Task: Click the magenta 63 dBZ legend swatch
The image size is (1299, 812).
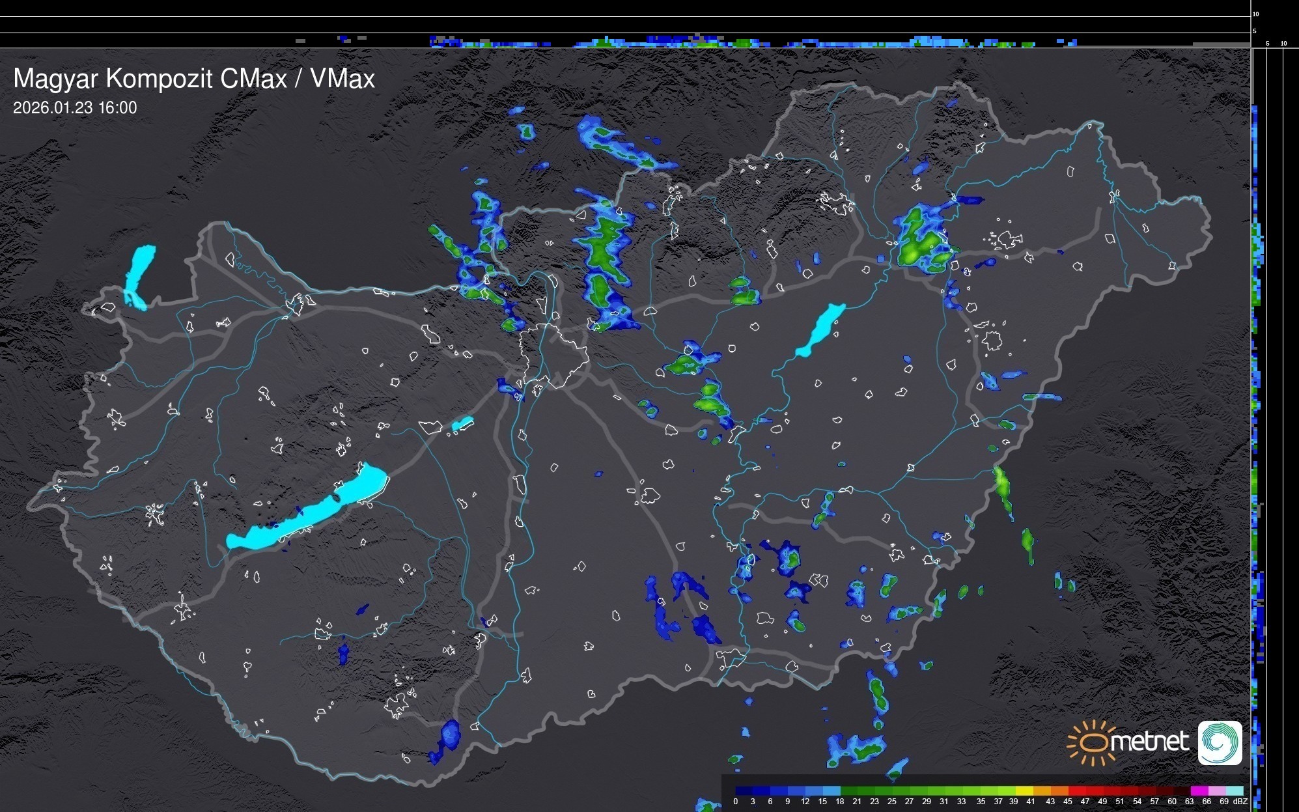Action: click(1199, 791)
